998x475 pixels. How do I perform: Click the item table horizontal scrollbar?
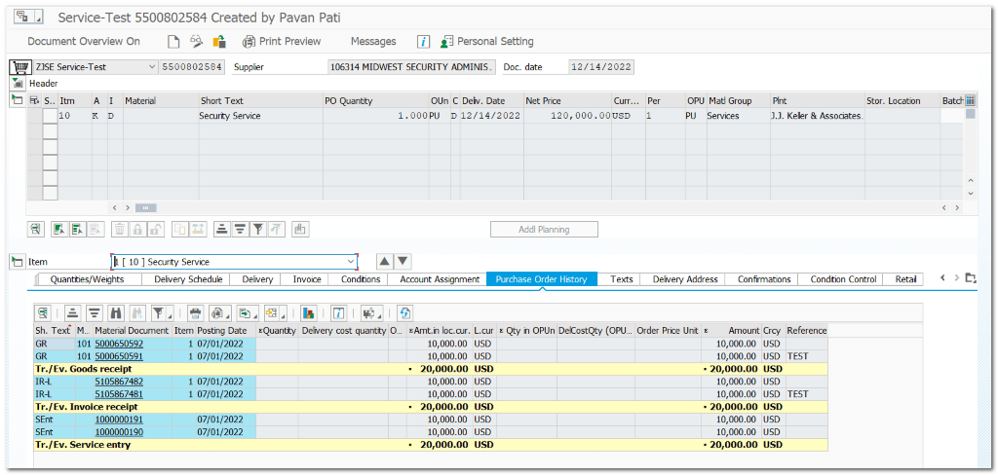[x=144, y=207]
